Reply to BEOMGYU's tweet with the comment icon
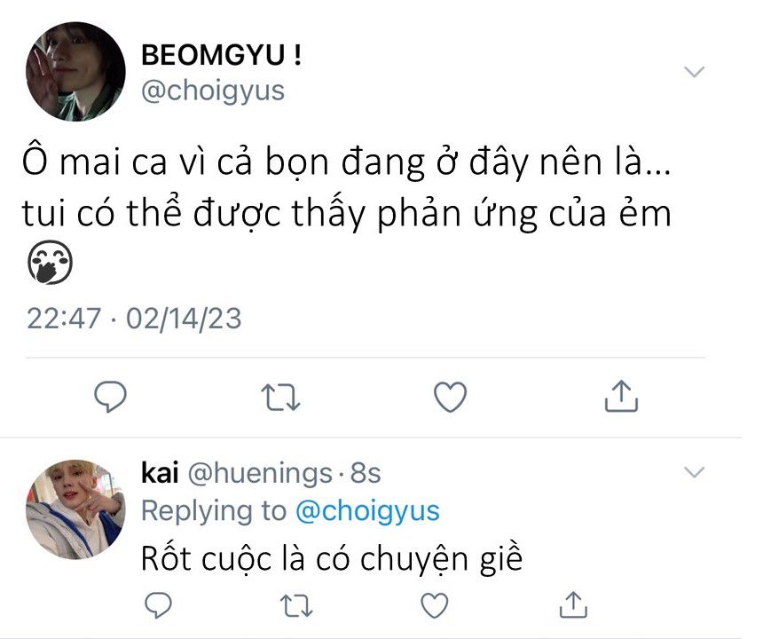Viewport: 763px width, 639px height. coord(112,397)
